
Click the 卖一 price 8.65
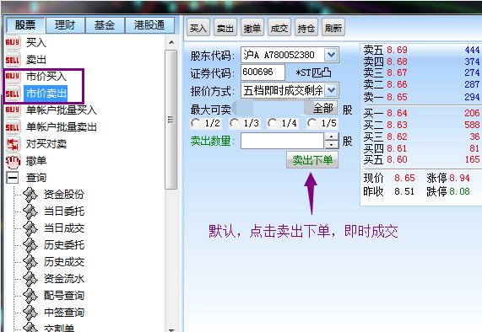pyautogui.click(x=397, y=97)
